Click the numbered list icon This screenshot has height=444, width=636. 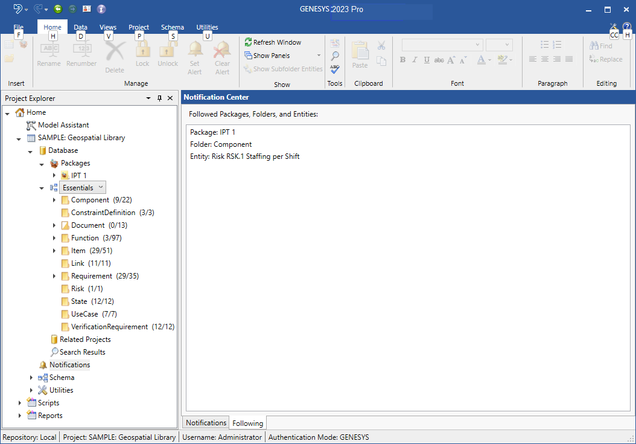(557, 44)
